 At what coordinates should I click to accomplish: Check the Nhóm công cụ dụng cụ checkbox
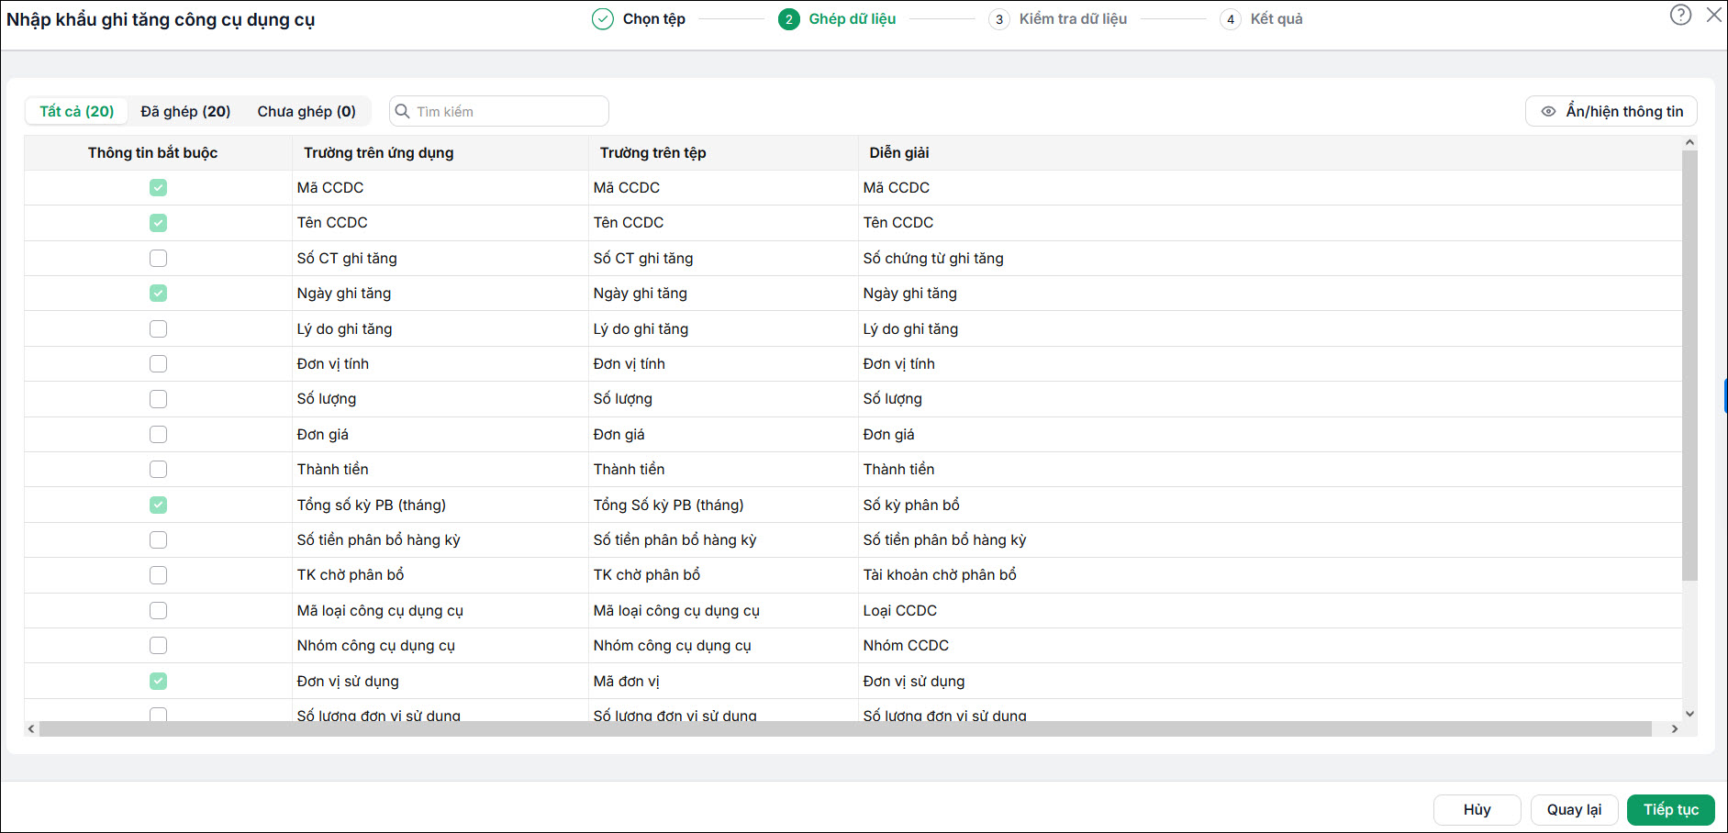pos(158,645)
